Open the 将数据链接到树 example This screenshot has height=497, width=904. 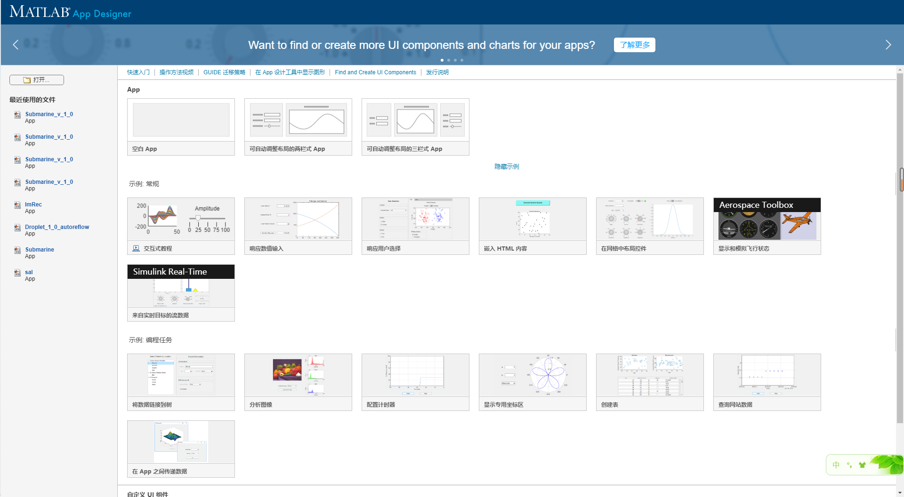181,382
